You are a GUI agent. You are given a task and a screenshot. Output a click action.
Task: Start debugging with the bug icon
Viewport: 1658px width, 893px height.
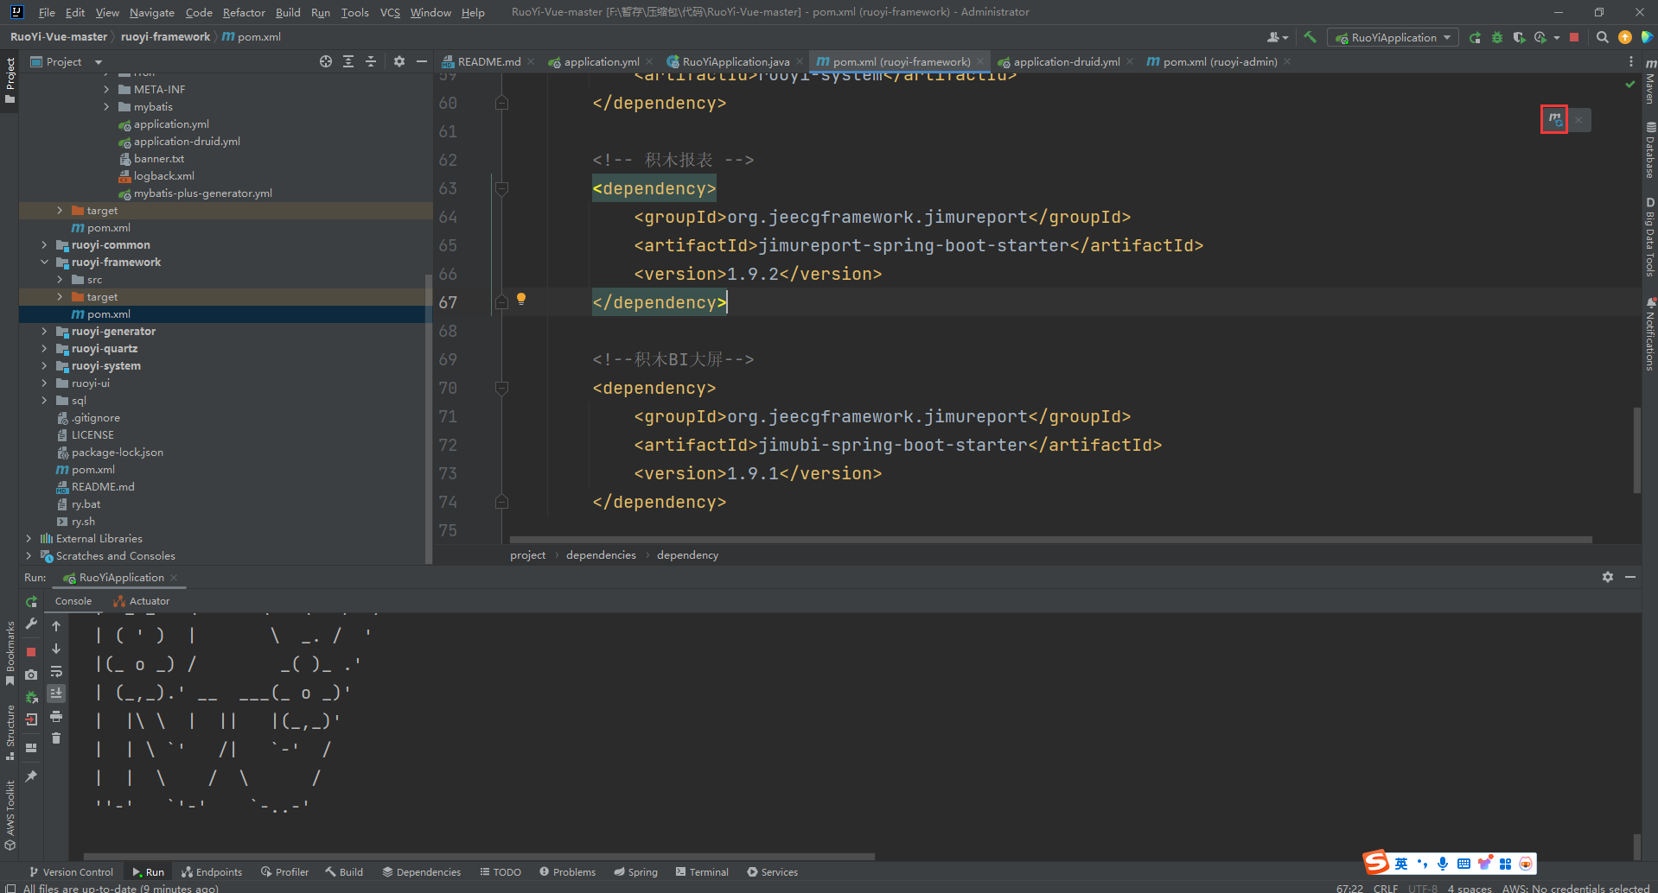tap(1497, 37)
